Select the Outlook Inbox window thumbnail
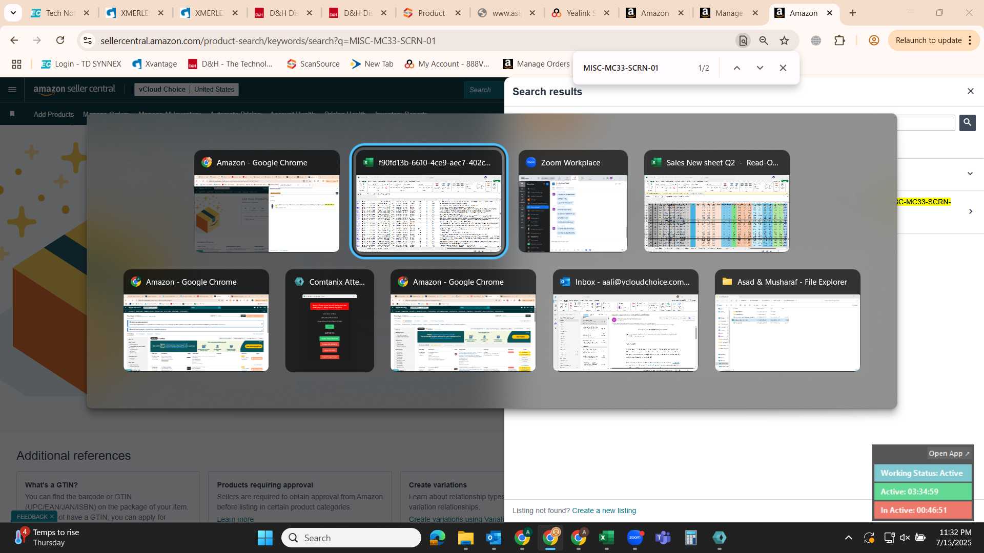Viewport: 984px width, 553px height. [625, 321]
